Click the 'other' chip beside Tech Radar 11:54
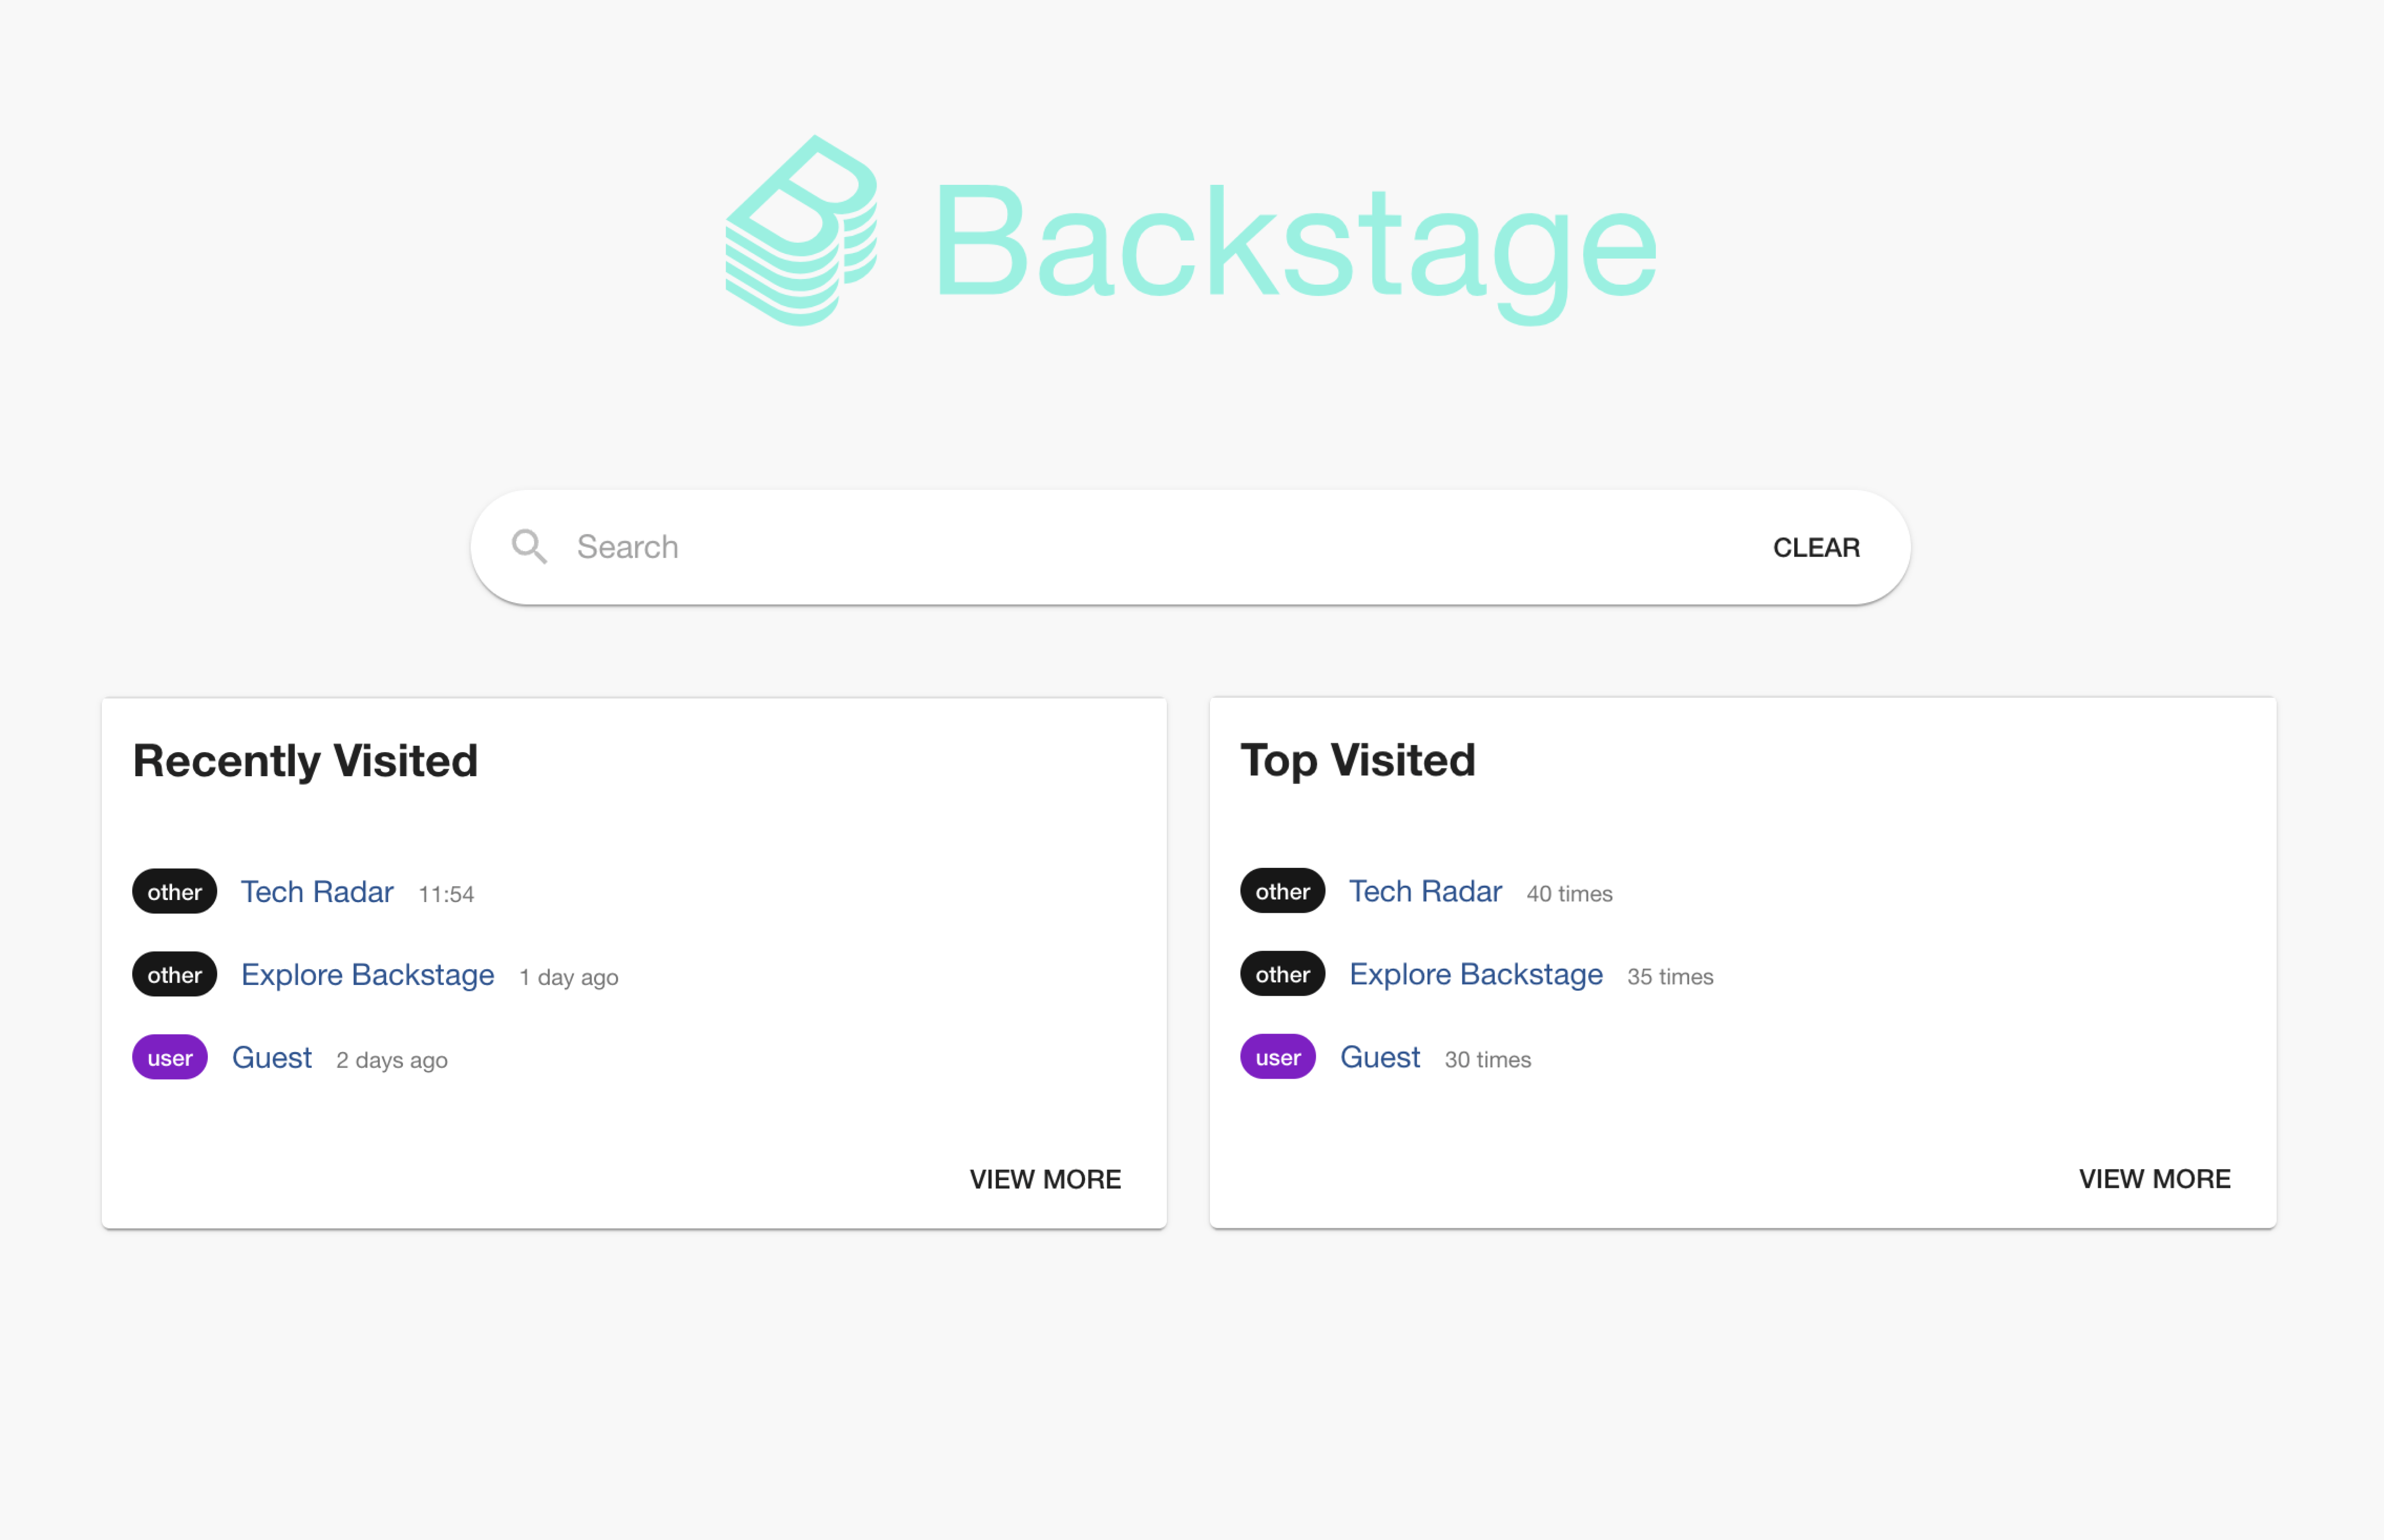 click(x=174, y=891)
